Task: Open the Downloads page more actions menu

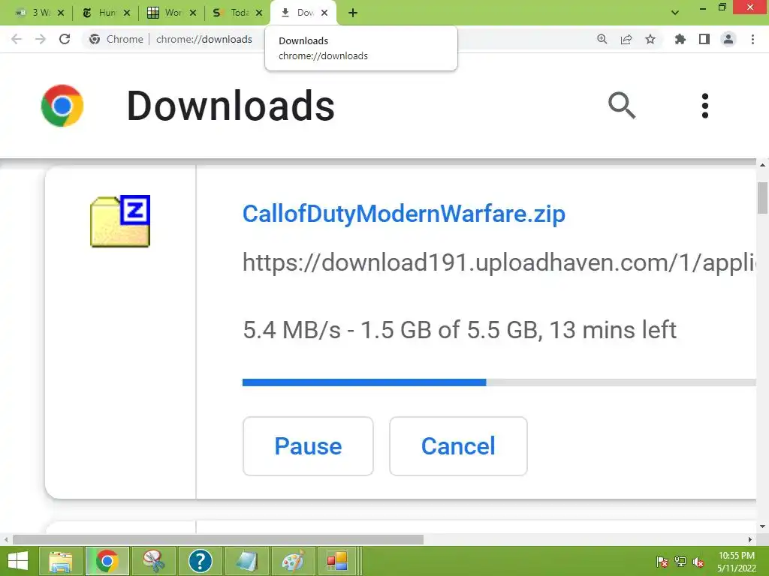Action: click(704, 105)
